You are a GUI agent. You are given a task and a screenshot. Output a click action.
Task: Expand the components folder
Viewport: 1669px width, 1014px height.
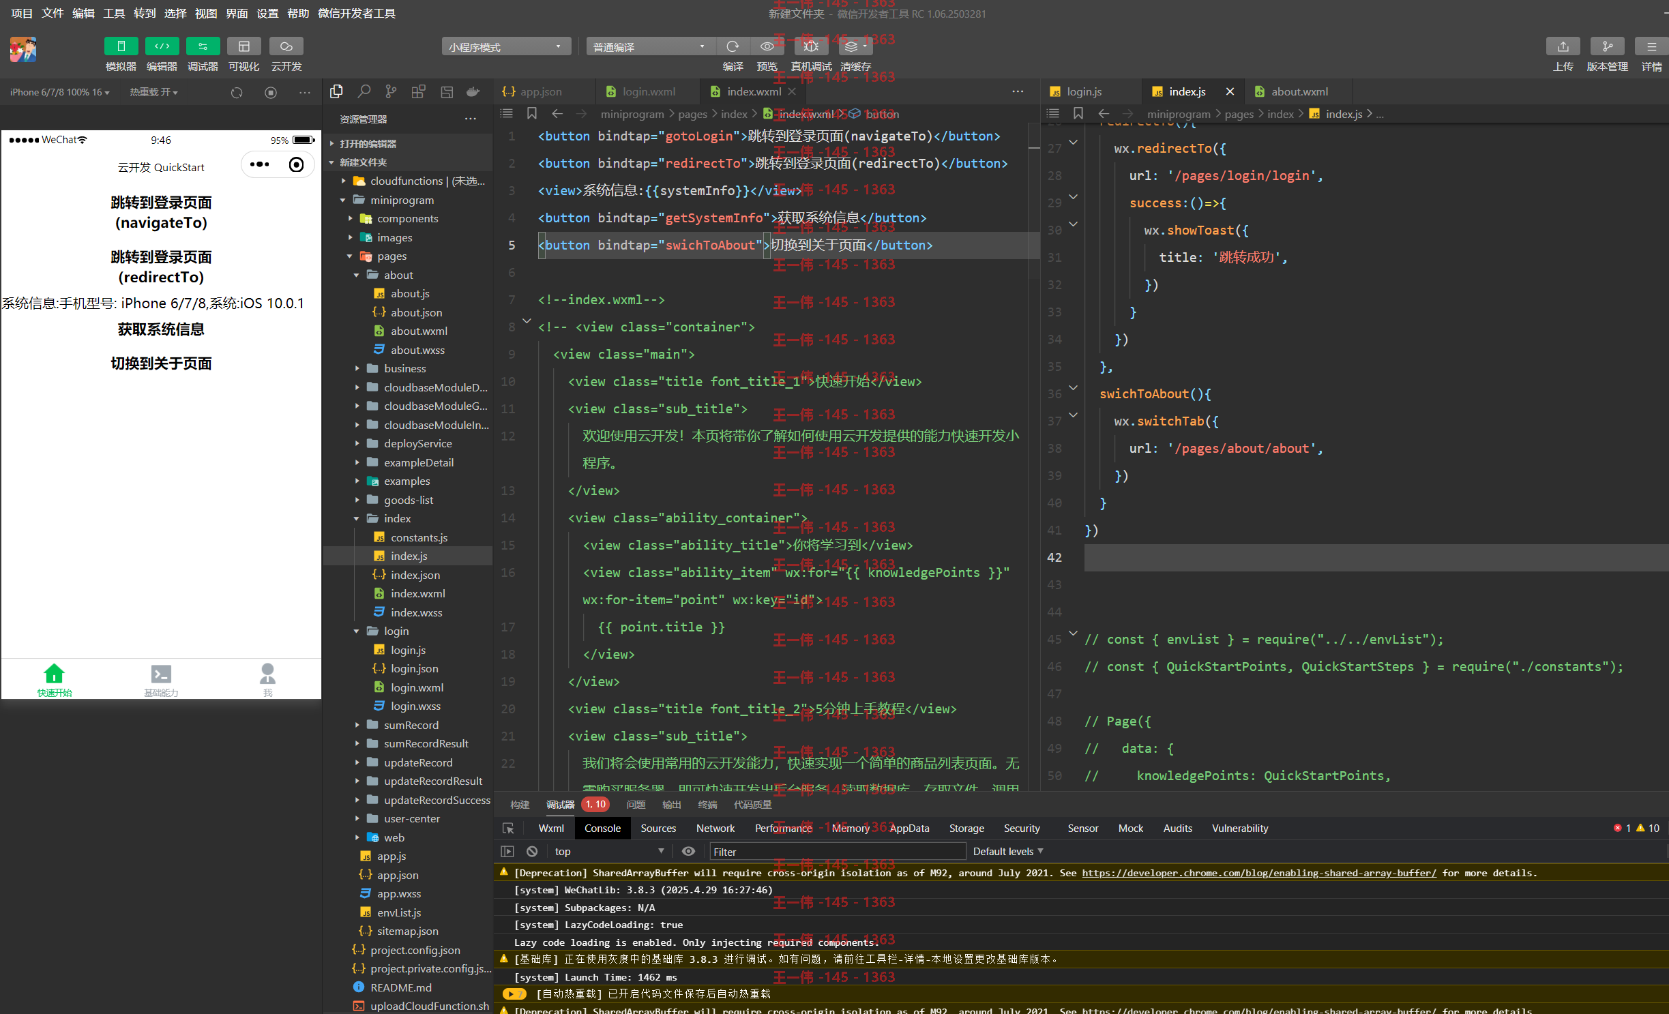[350, 218]
